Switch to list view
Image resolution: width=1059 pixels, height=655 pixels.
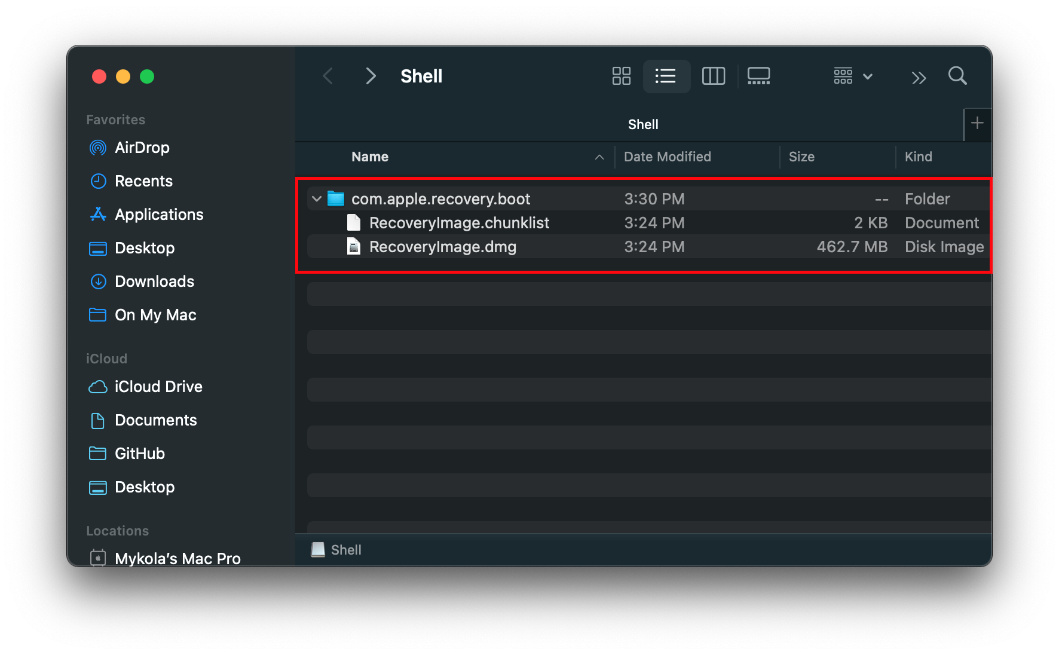(x=666, y=76)
